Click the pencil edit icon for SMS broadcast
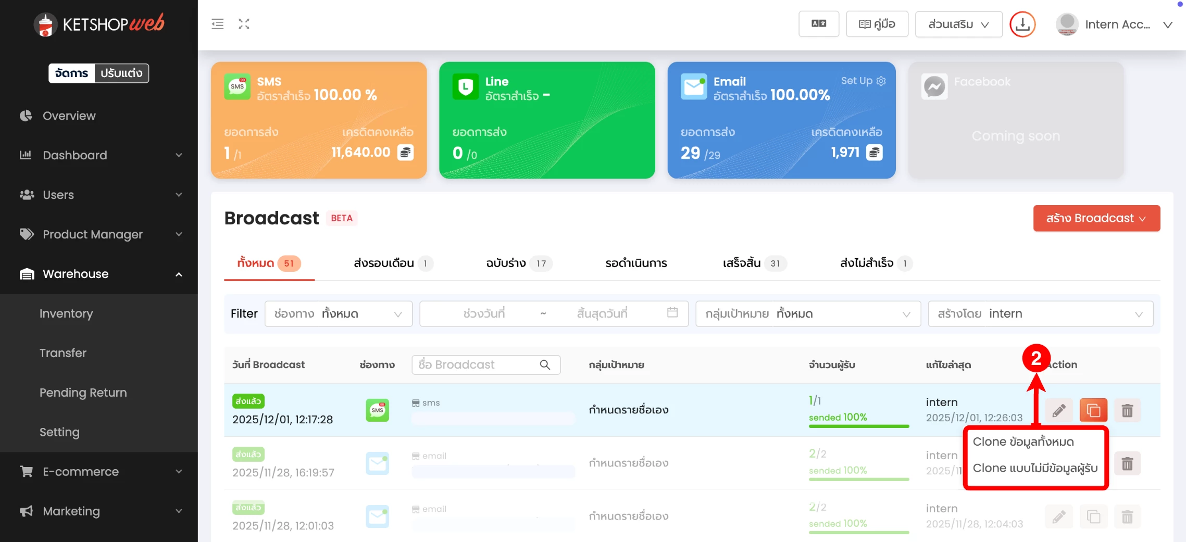1186x542 pixels. (x=1058, y=410)
